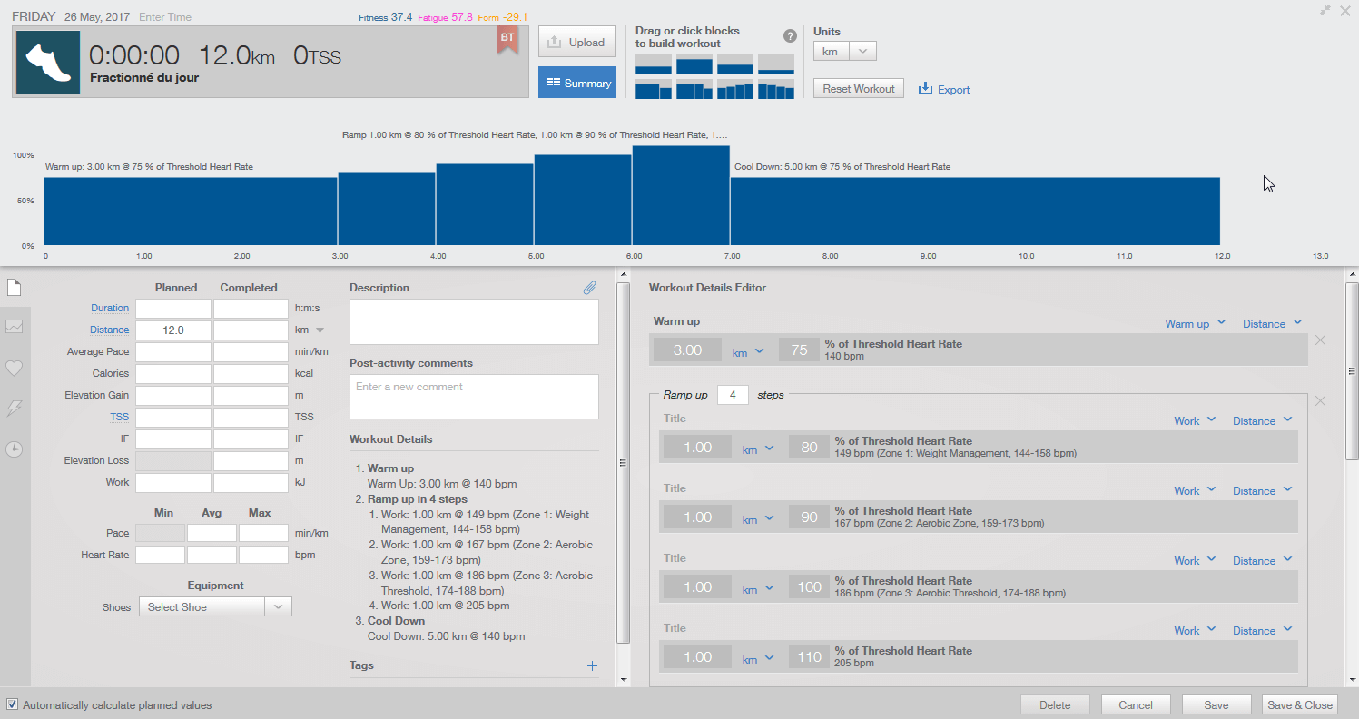
Task: Click the red BT badge ribbon
Action: (x=507, y=39)
